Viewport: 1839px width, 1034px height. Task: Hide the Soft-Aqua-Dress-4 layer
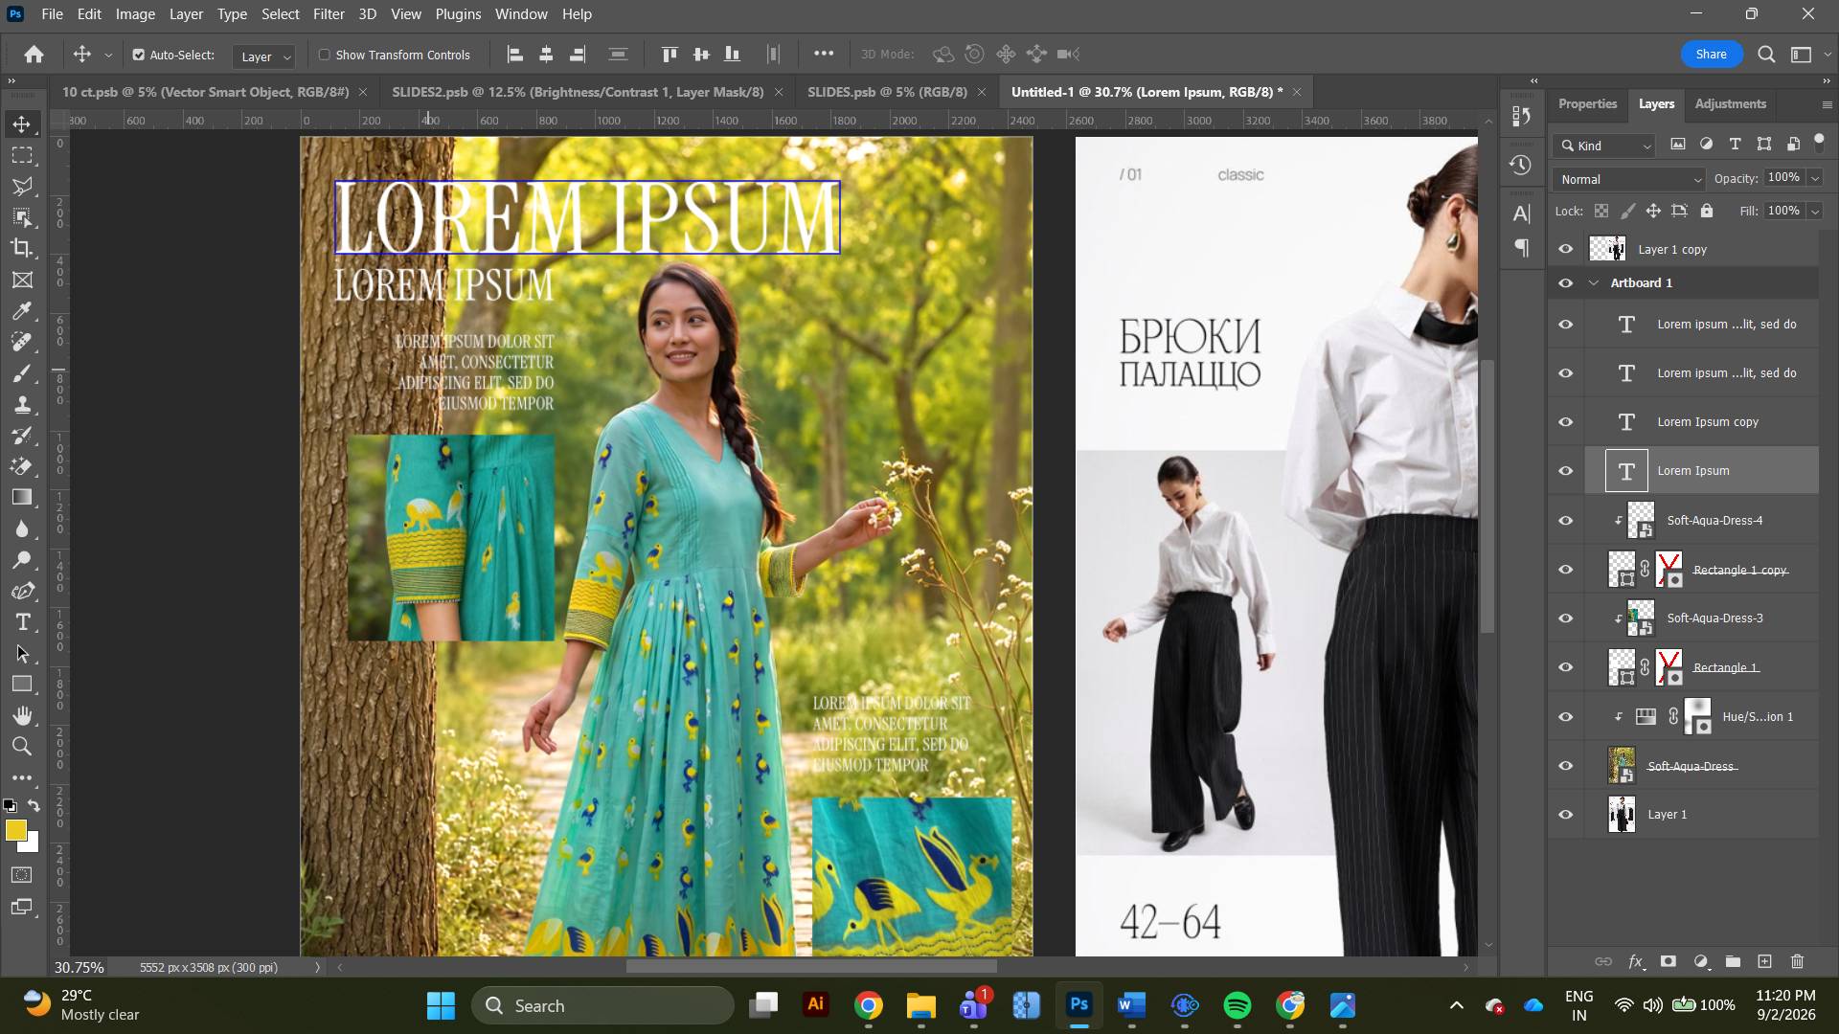pos(1566,521)
